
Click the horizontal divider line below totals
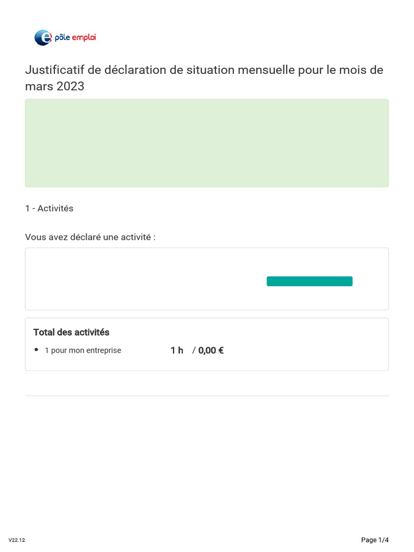coord(206,396)
